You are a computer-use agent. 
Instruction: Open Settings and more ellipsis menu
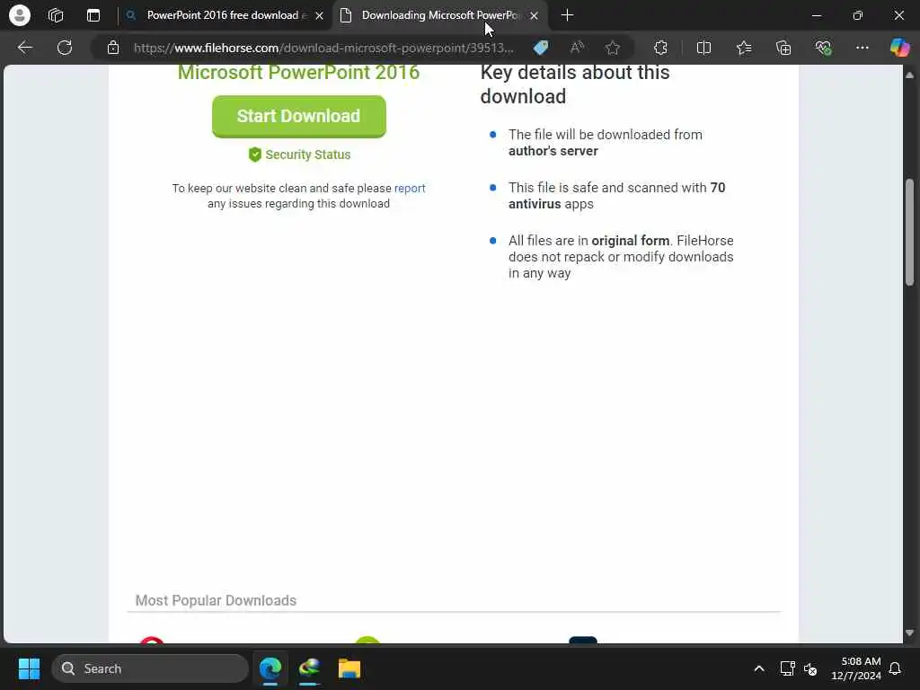point(862,48)
